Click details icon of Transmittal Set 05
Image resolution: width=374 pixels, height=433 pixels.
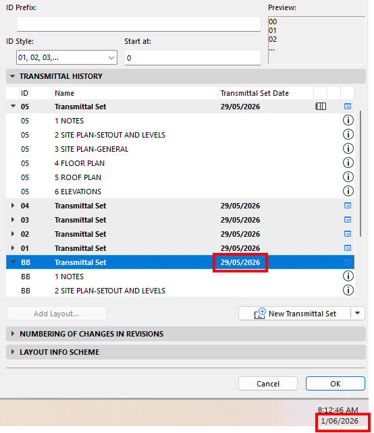tap(348, 107)
